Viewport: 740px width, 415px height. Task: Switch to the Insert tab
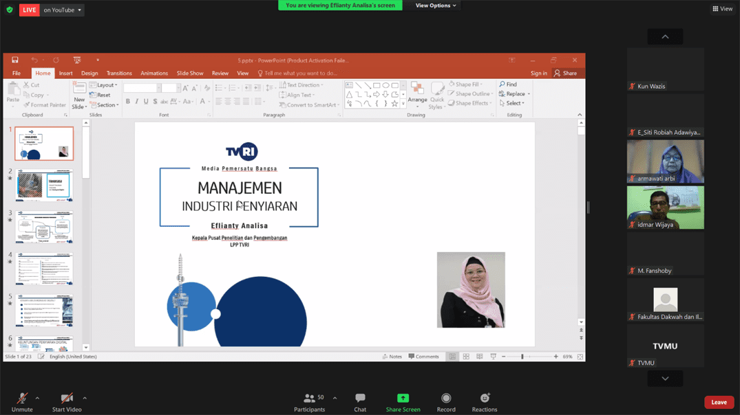point(65,74)
